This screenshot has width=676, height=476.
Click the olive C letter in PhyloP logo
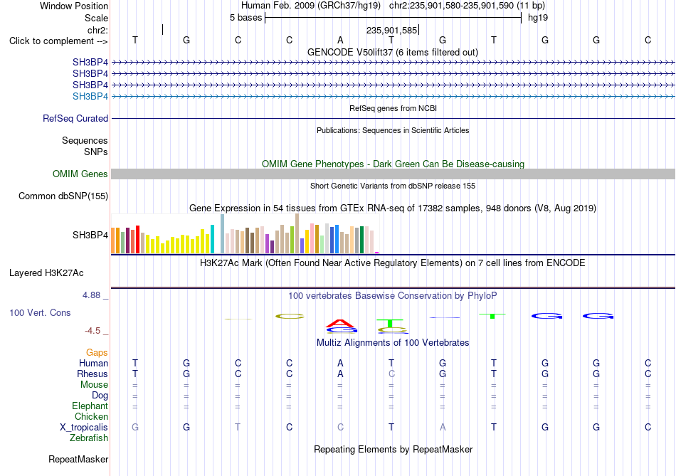click(290, 317)
